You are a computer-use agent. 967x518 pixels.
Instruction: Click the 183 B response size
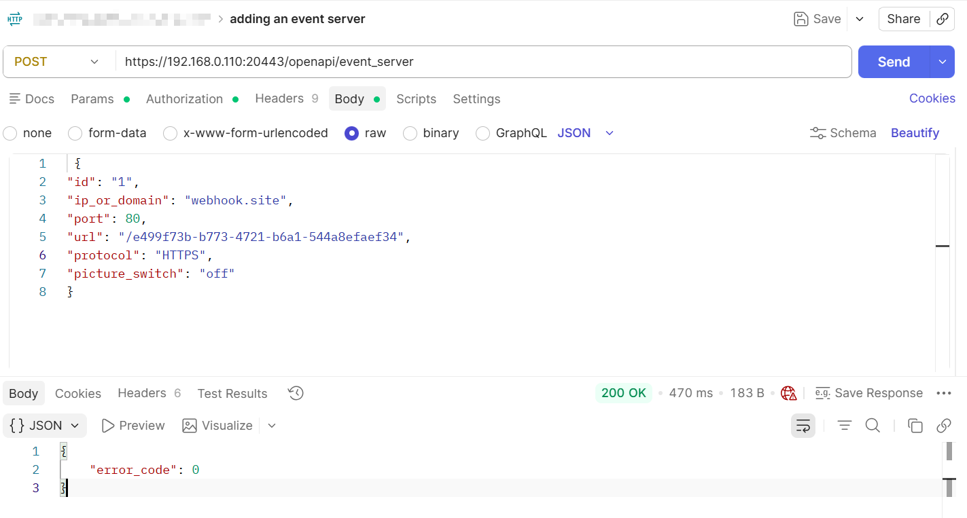coord(748,393)
